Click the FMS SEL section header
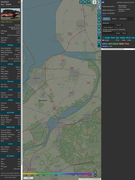The width and height of the screenshot is (135, 180). click(10, 82)
